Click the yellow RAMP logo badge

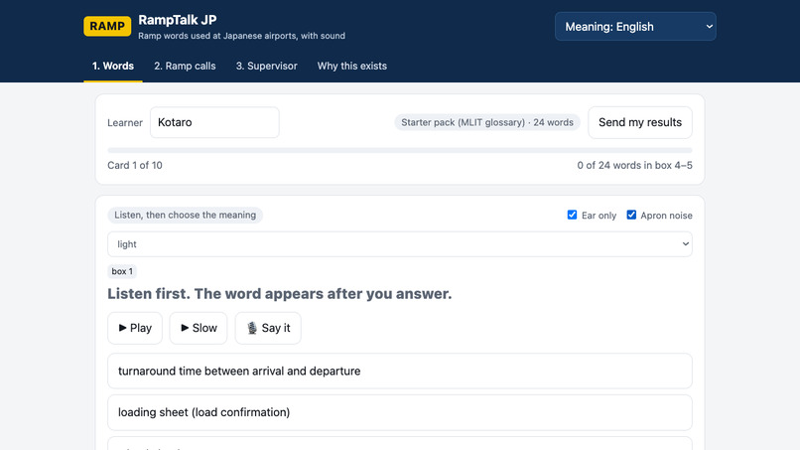click(x=107, y=26)
